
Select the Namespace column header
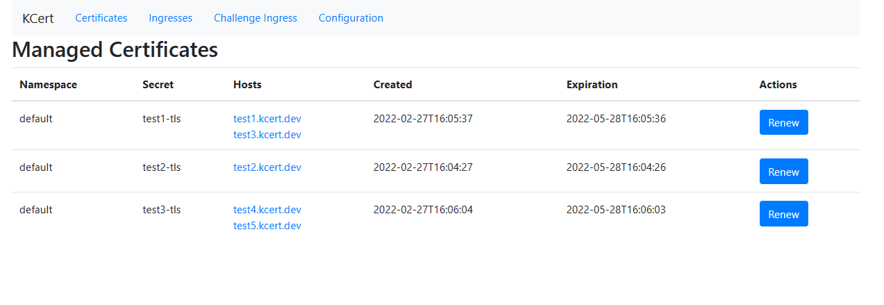point(48,85)
